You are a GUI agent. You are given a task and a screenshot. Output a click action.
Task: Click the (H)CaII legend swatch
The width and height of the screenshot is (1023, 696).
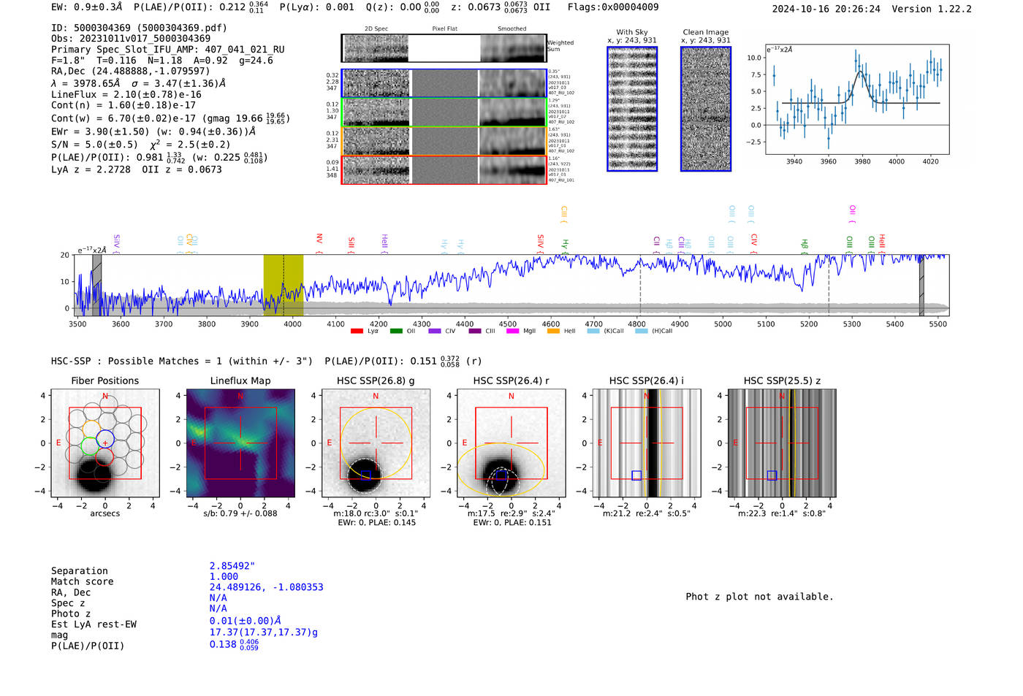point(641,331)
